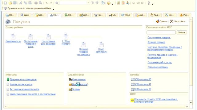The image size is (197, 110).
Task: Switch to the Зар... tab
Action: pyautogui.click(x=140, y=15)
